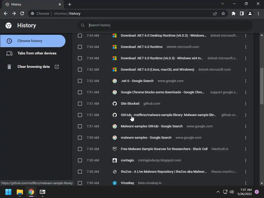Open Free Malware Sample Sources for Researchers link
264x198 pixels.
tap(164, 149)
